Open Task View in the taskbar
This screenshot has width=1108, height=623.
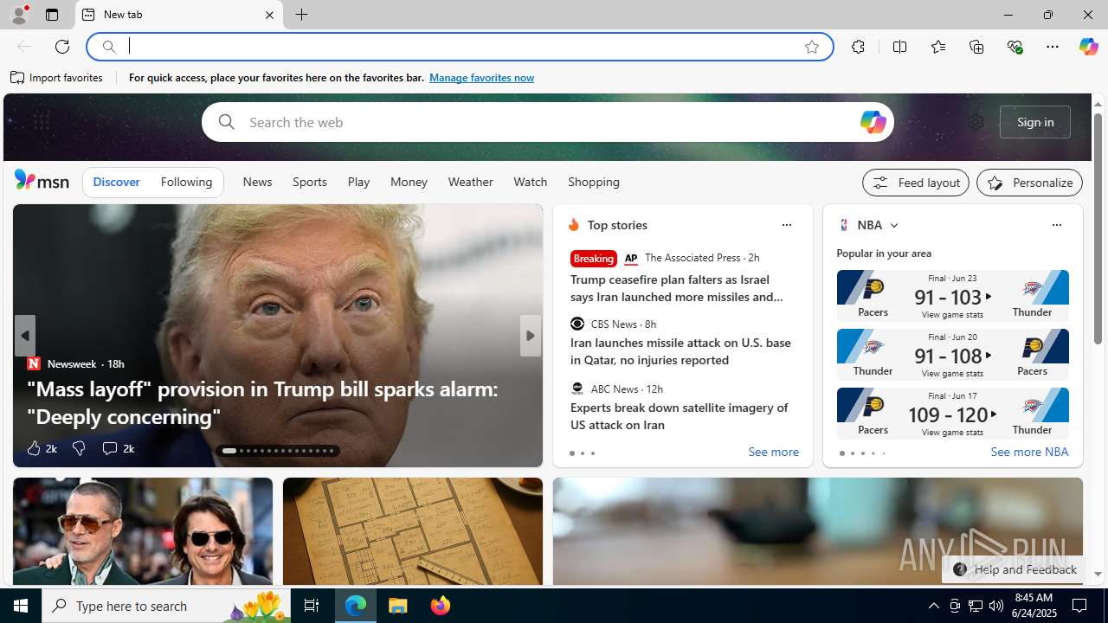pos(311,606)
